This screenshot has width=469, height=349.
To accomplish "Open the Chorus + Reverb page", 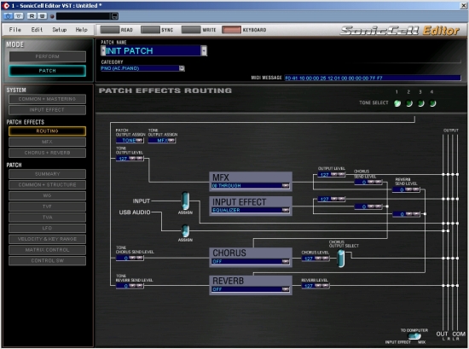I will coord(47,153).
